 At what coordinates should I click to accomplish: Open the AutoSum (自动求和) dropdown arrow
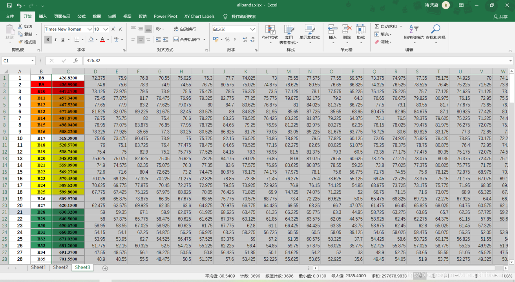pyautogui.click(x=401, y=26)
